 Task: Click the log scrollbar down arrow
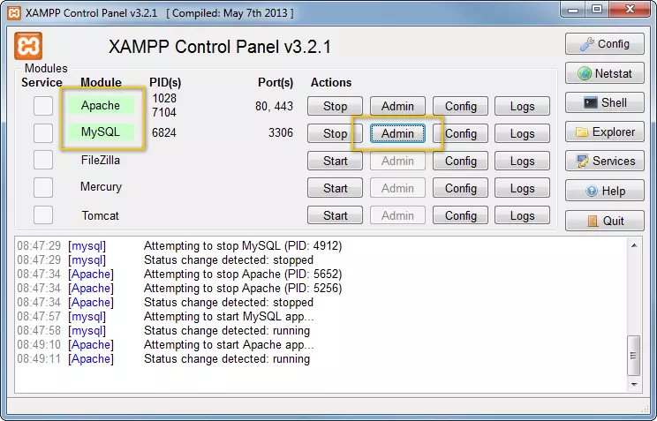pyautogui.click(x=634, y=385)
